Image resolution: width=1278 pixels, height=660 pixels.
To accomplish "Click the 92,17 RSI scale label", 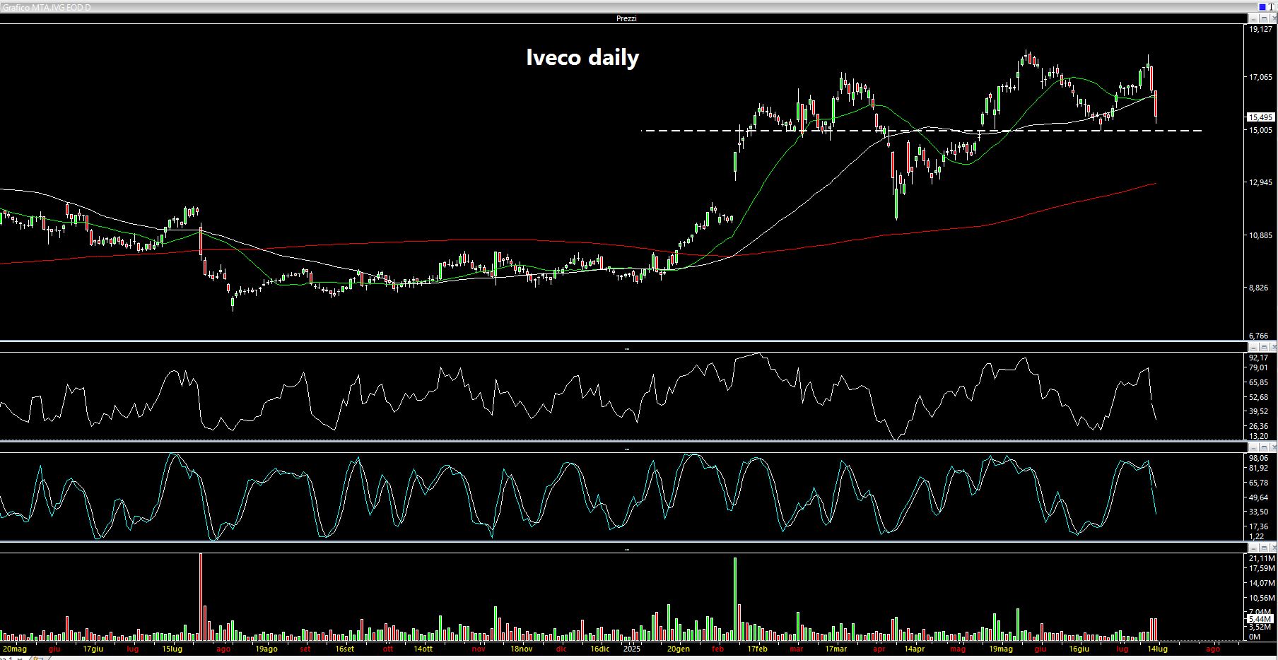I will tap(1260, 358).
